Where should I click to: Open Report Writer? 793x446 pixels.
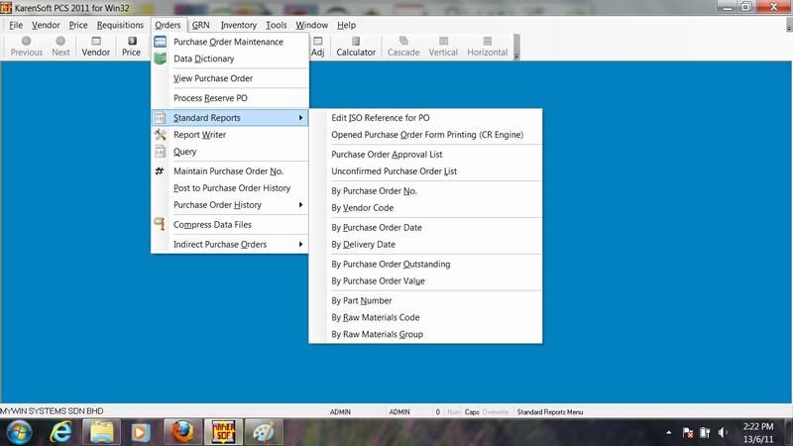coord(230,135)
